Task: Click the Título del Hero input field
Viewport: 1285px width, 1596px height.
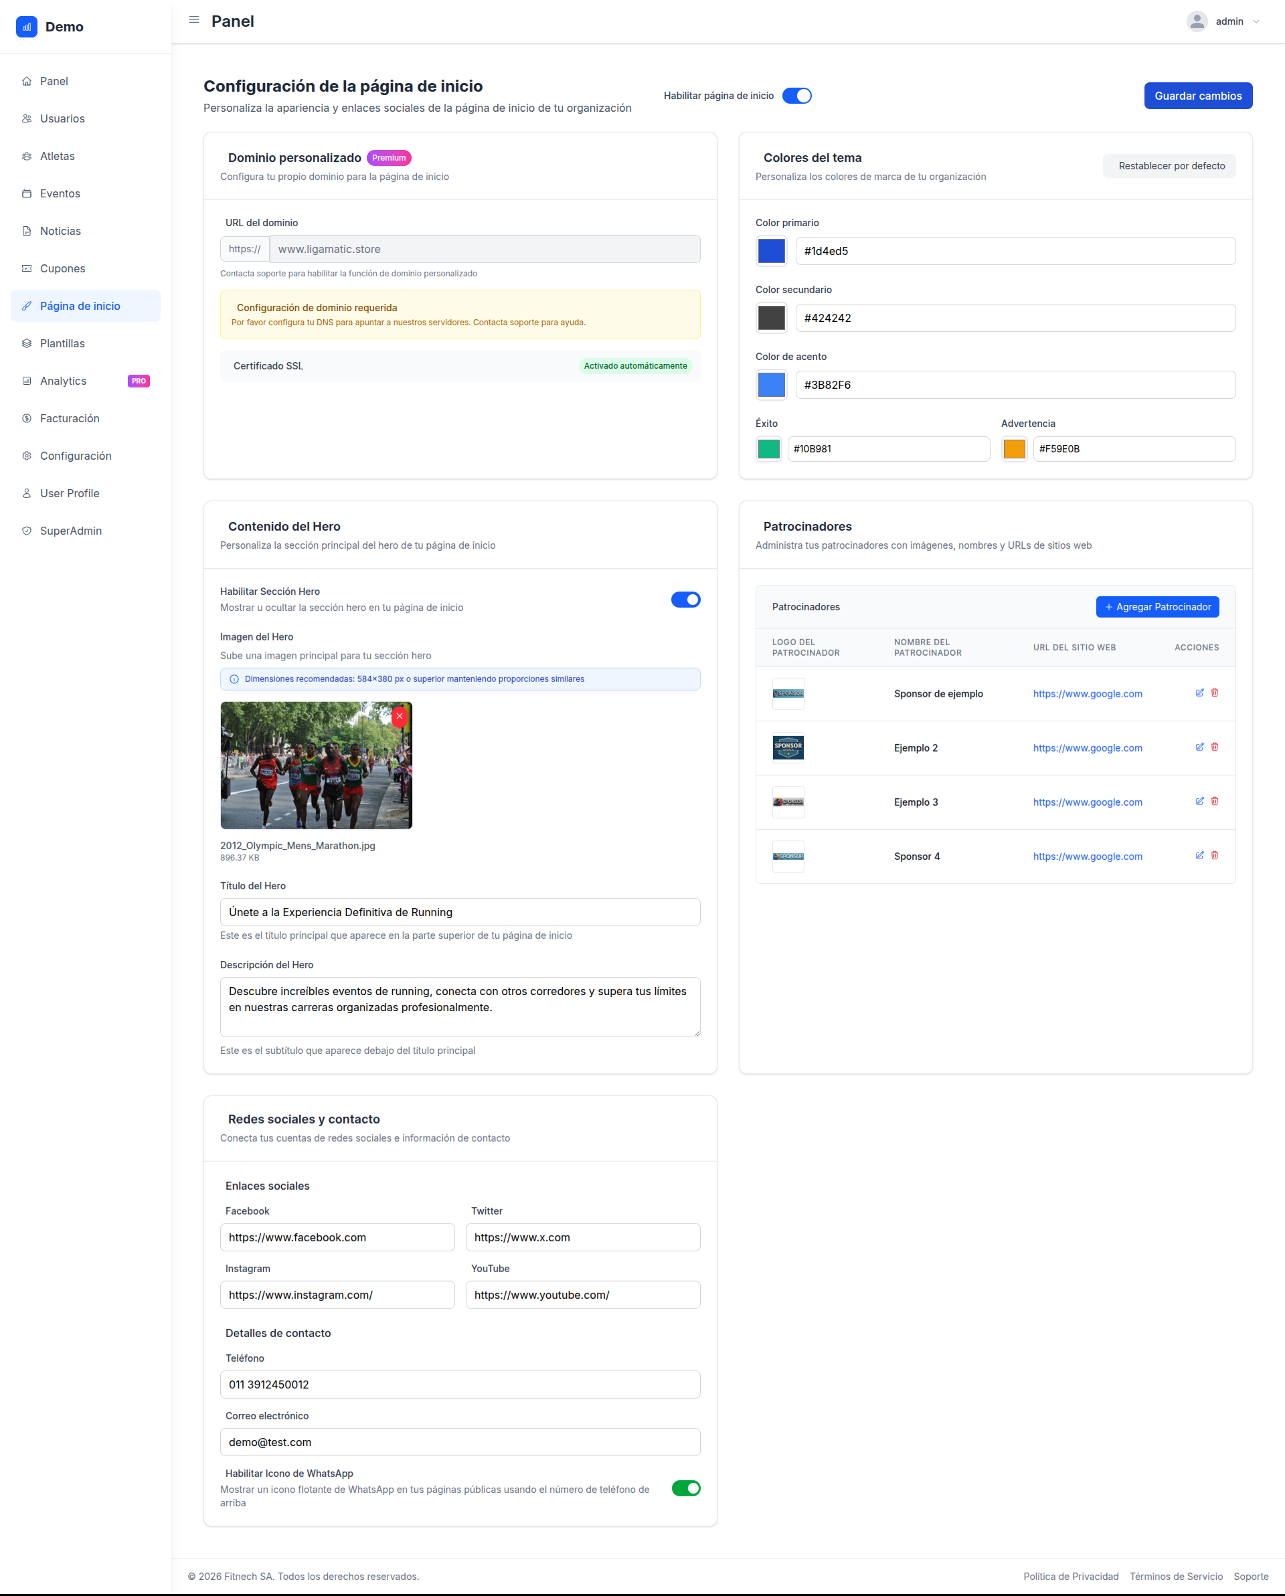Action: coord(460,912)
